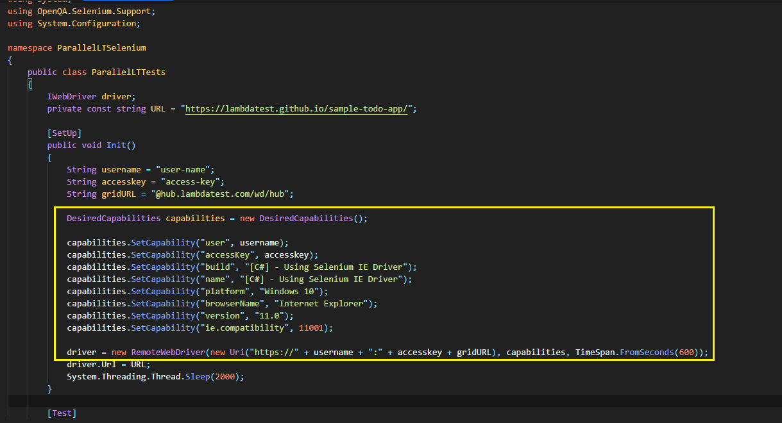This screenshot has width=782, height=423.
Task: Click the [SetUp] attribute
Action: coord(58,133)
